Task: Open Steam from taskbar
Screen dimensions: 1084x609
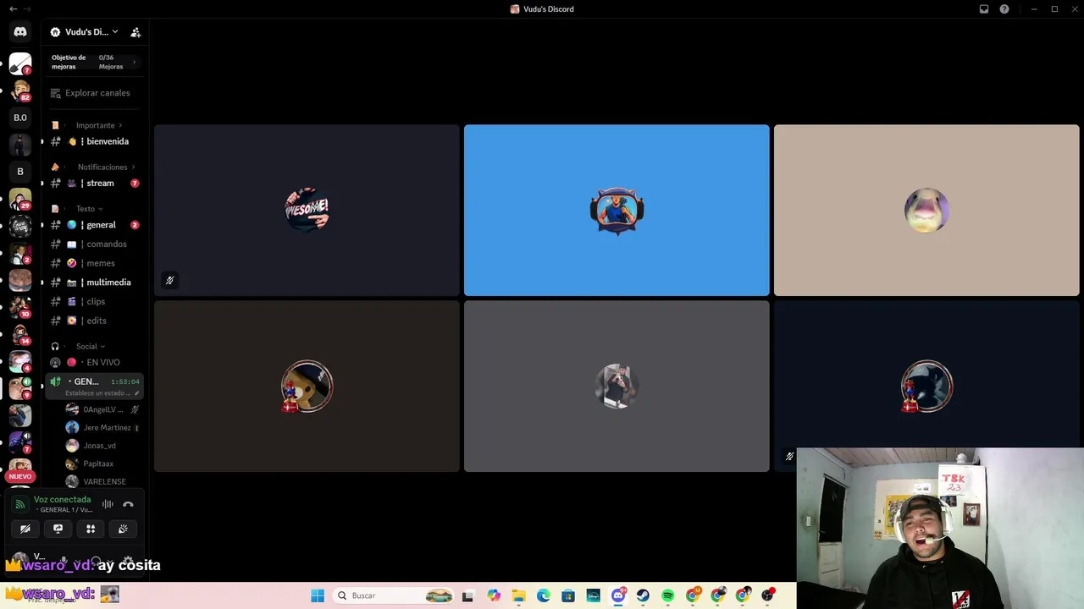Action: coord(643,595)
